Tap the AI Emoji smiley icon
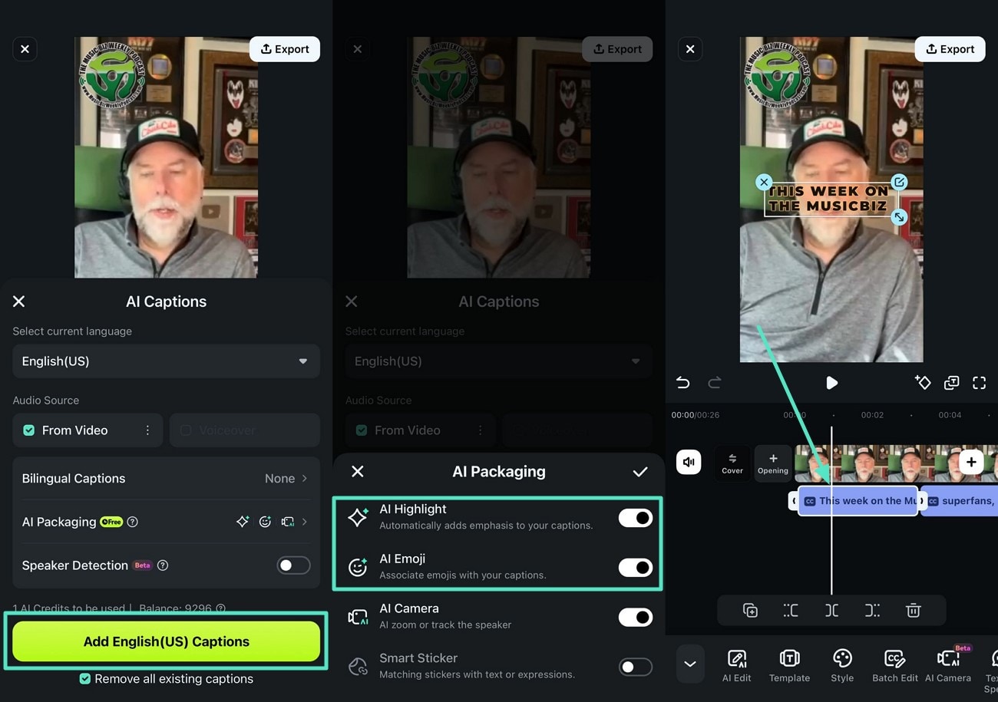This screenshot has width=998, height=702. 358,567
